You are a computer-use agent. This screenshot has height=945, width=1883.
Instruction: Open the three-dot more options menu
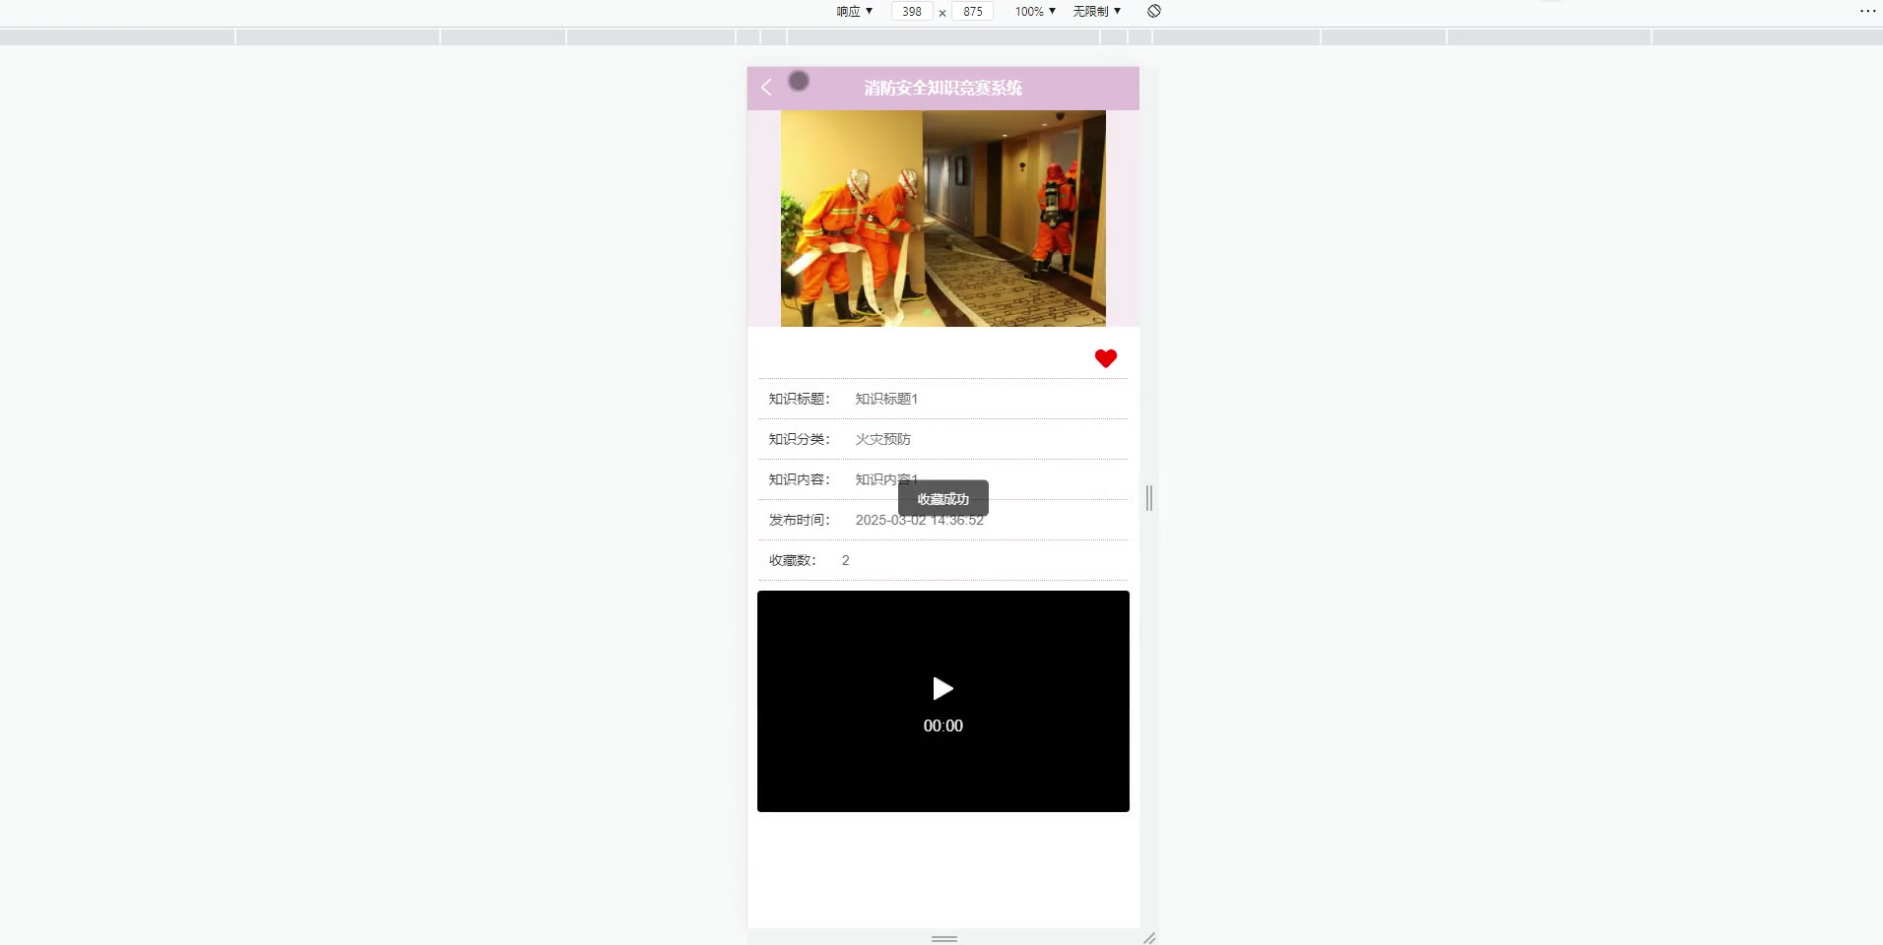coord(1867,11)
